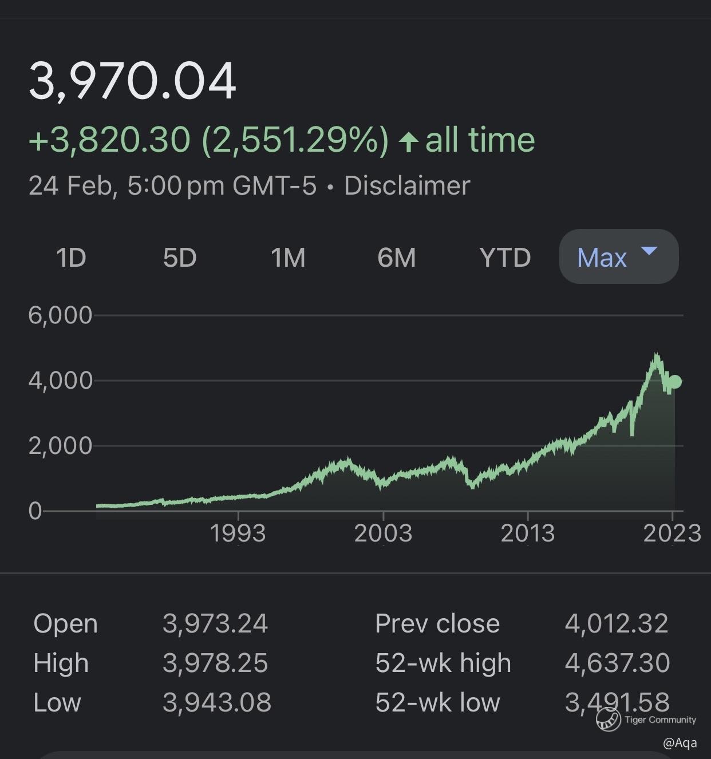
Task: Open the Disclaimer link
Action: point(407,186)
